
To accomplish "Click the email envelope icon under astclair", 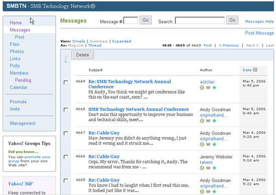I will (208, 88).
